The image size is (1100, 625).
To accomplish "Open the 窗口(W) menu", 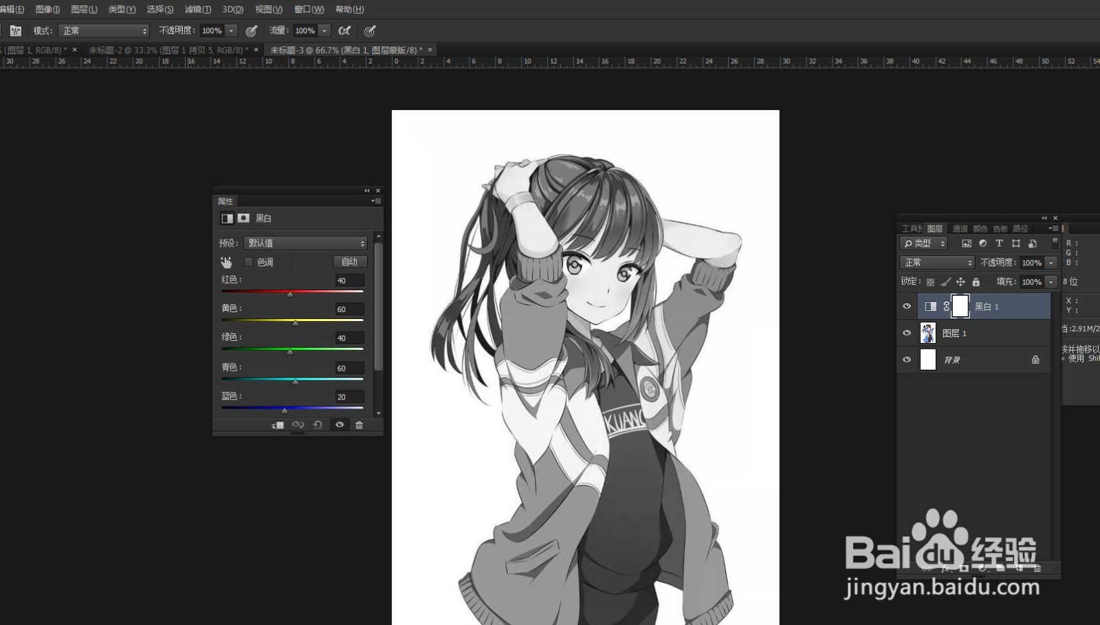I will point(309,10).
